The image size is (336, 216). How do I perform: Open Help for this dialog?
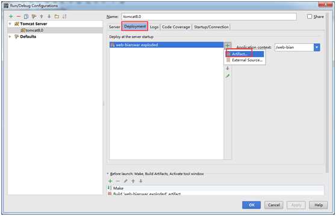pyautogui.click(x=319, y=205)
